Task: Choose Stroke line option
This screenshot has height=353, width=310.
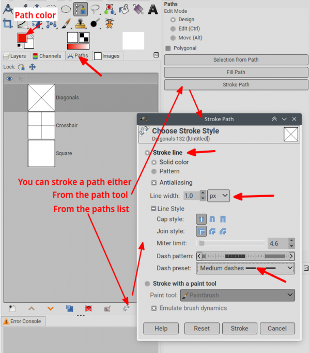Action: [x=147, y=153]
